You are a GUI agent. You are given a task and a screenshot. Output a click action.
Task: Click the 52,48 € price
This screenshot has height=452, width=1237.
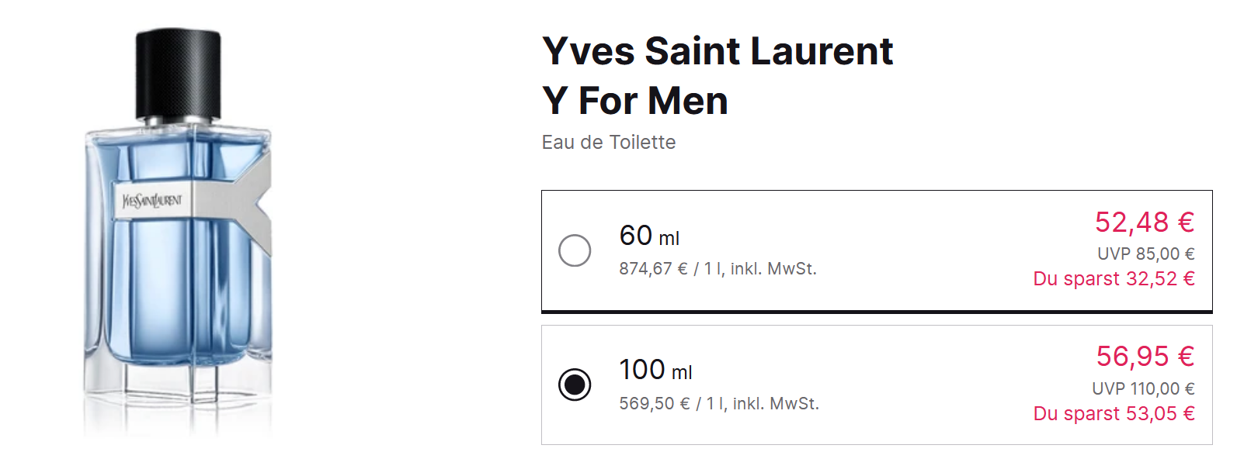(x=1144, y=223)
